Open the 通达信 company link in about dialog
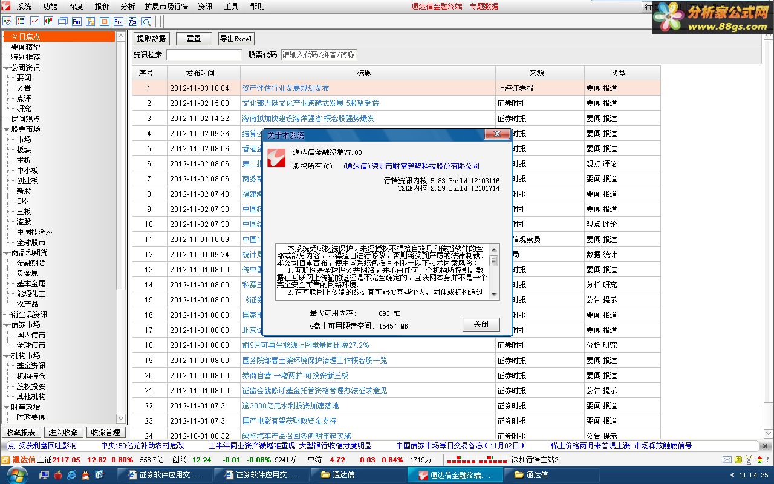The height and width of the screenshot is (484, 774). click(411, 166)
